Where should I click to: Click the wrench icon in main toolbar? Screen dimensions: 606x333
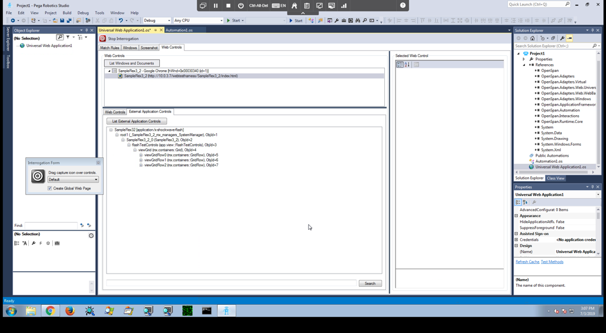[337, 20]
